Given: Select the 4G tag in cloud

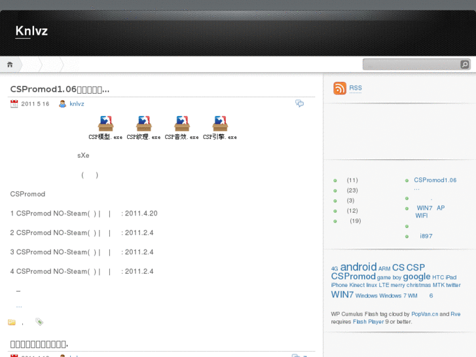Looking at the screenshot, I should [x=335, y=269].
